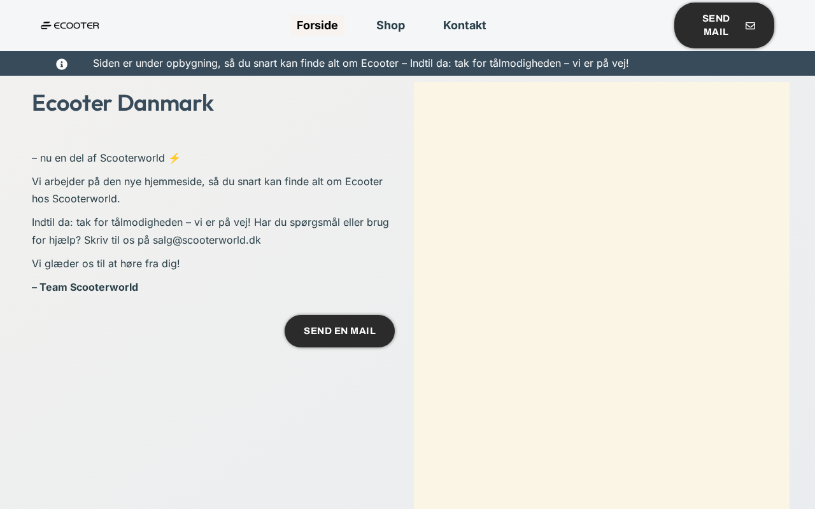The width and height of the screenshot is (815, 509).
Task: Click the '– Team Scooterworld' signature
Action: point(85,287)
